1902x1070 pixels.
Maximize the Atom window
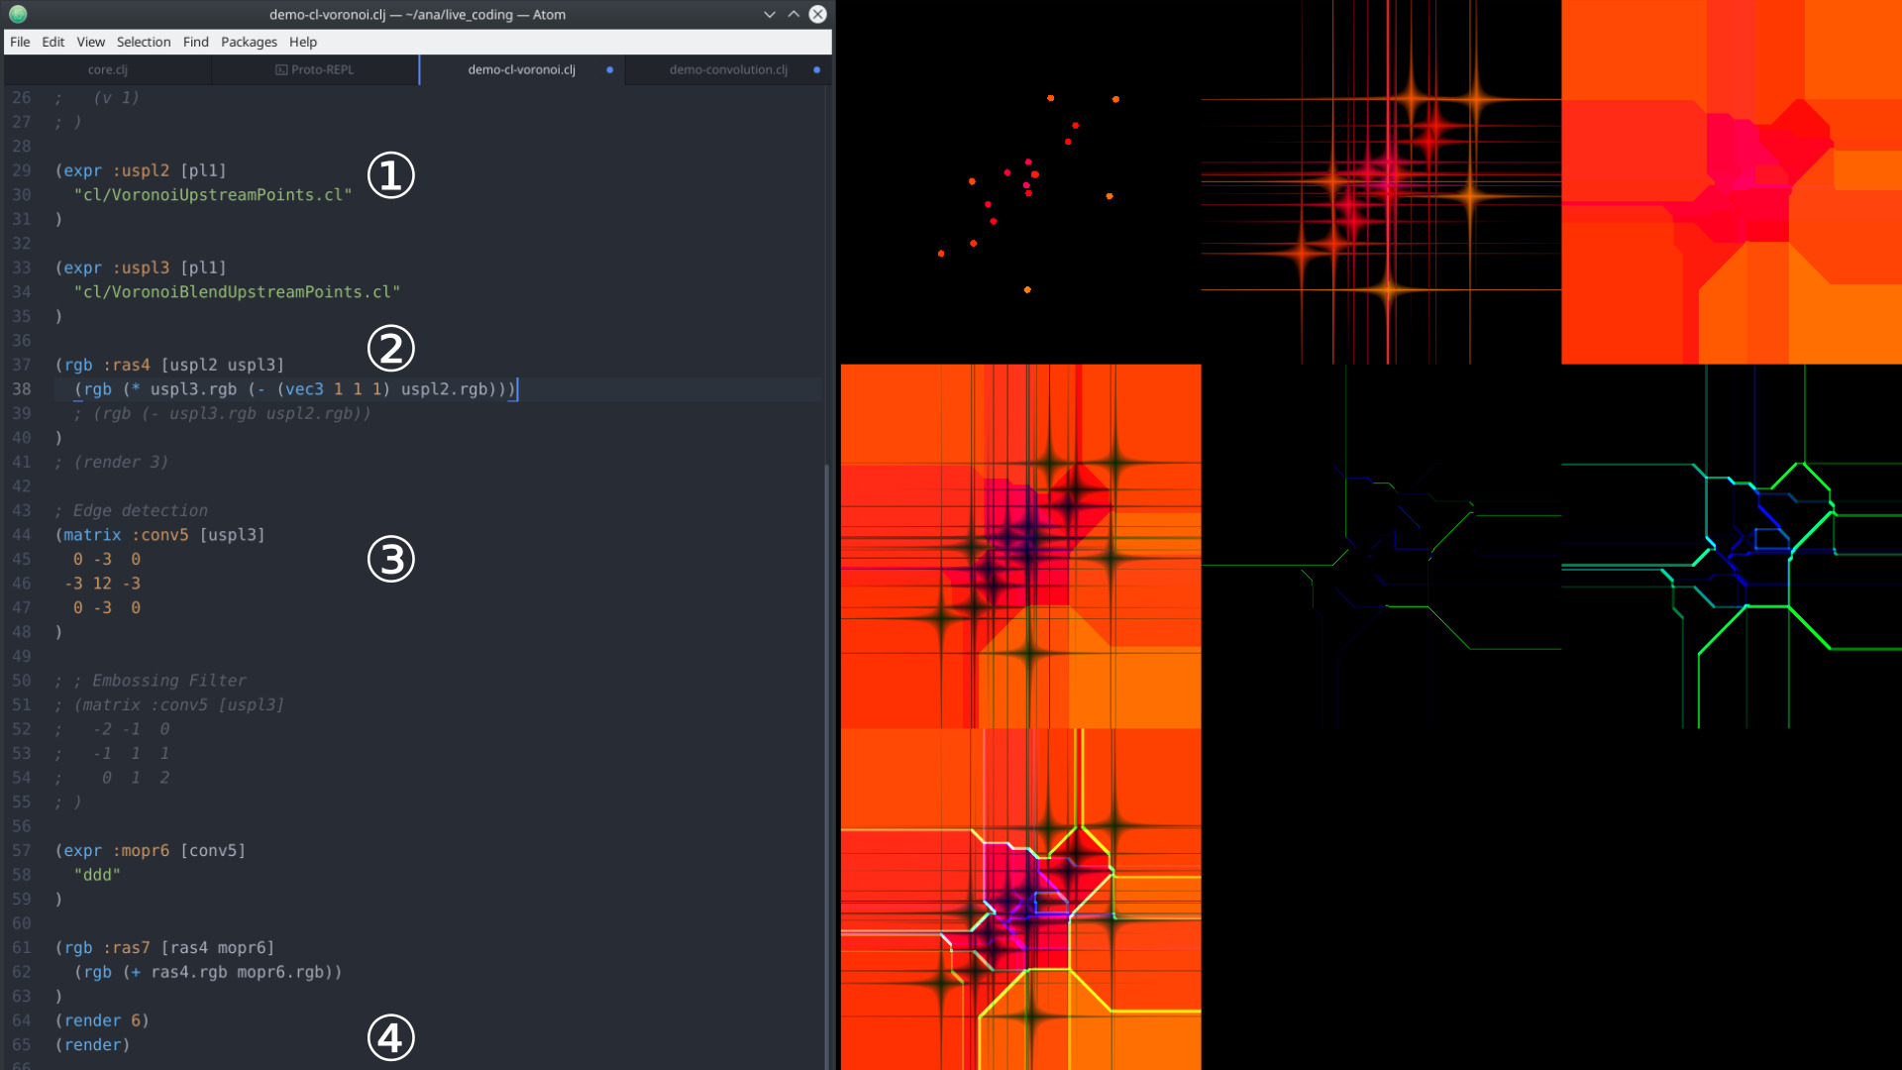(x=793, y=14)
